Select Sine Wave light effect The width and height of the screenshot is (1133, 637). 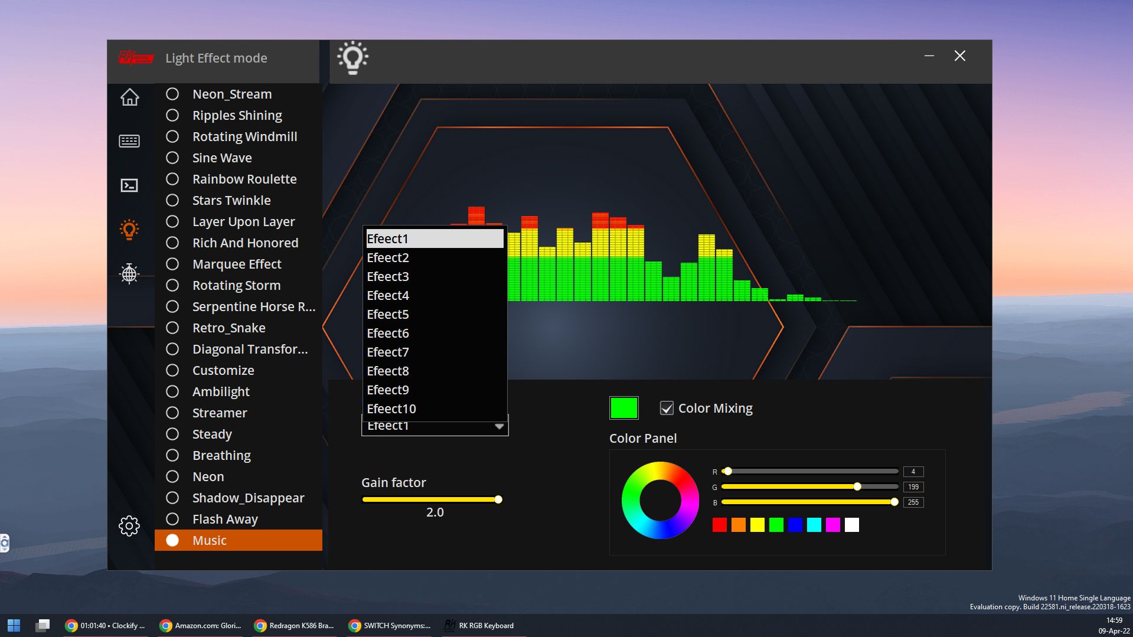pyautogui.click(x=239, y=158)
